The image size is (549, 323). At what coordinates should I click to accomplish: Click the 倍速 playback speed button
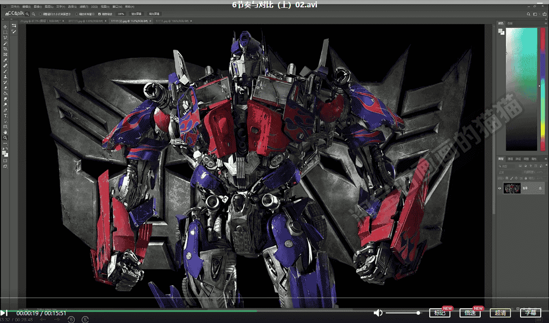click(x=470, y=312)
